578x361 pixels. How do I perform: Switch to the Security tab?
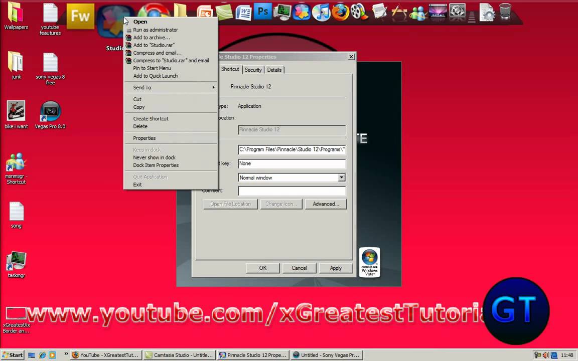point(253,70)
